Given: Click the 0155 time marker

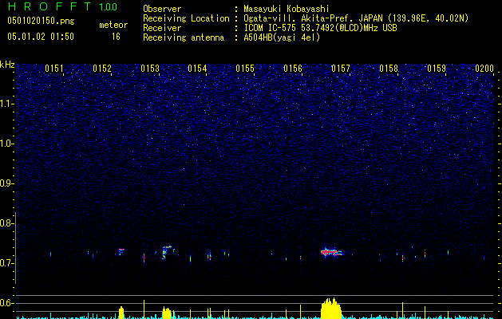Looking at the screenshot, I should tap(245, 69).
